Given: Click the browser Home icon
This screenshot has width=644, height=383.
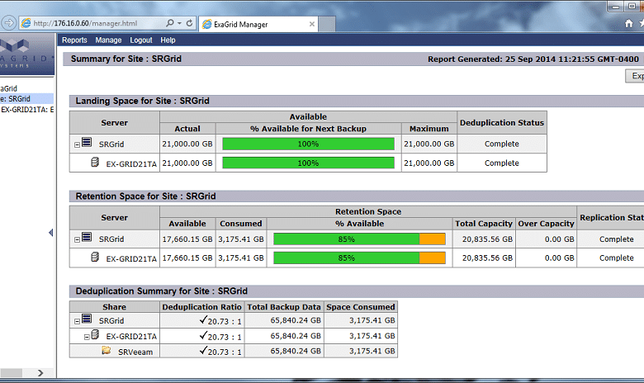Looking at the screenshot, I should click(629, 23).
